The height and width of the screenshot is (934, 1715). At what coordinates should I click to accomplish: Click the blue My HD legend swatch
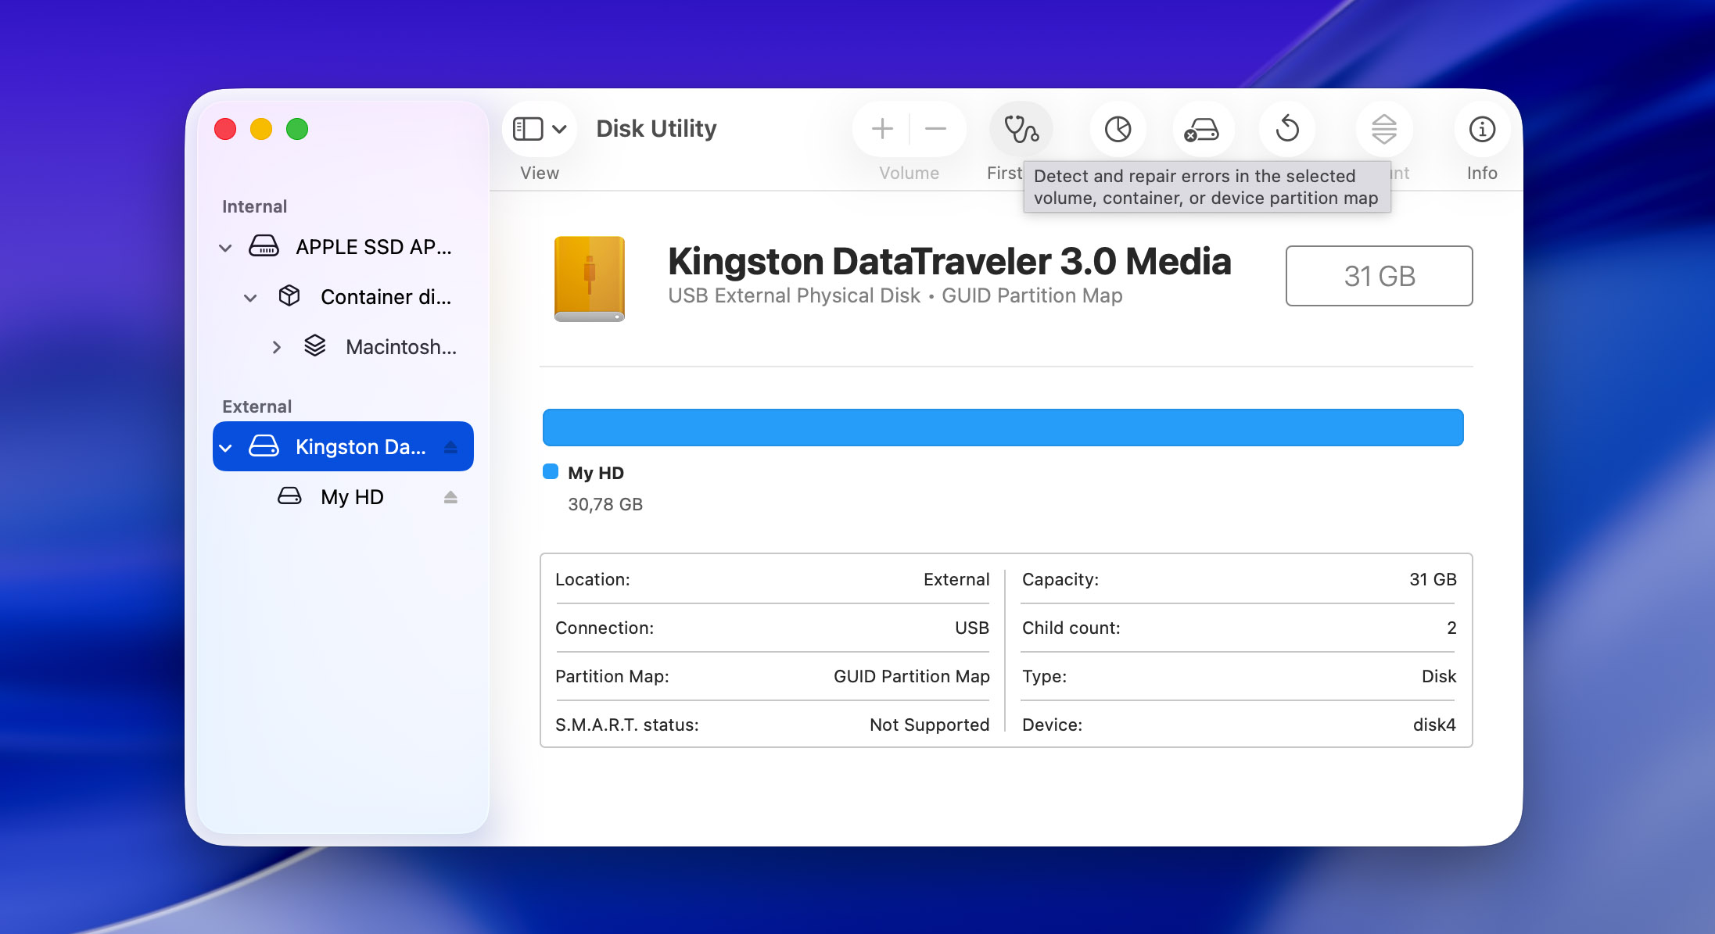pos(551,471)
